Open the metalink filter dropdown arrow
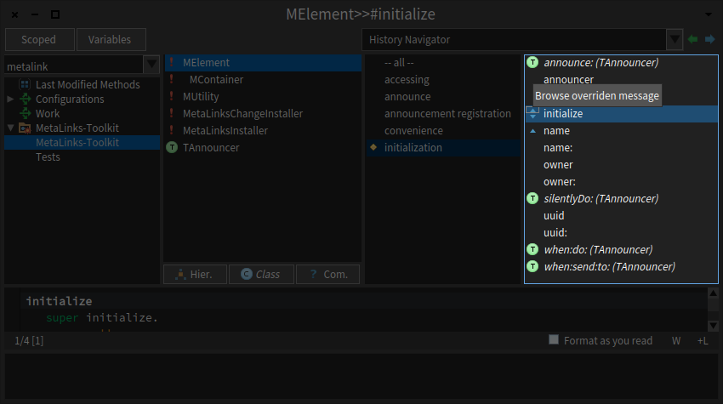 click(x=151, y=65)
